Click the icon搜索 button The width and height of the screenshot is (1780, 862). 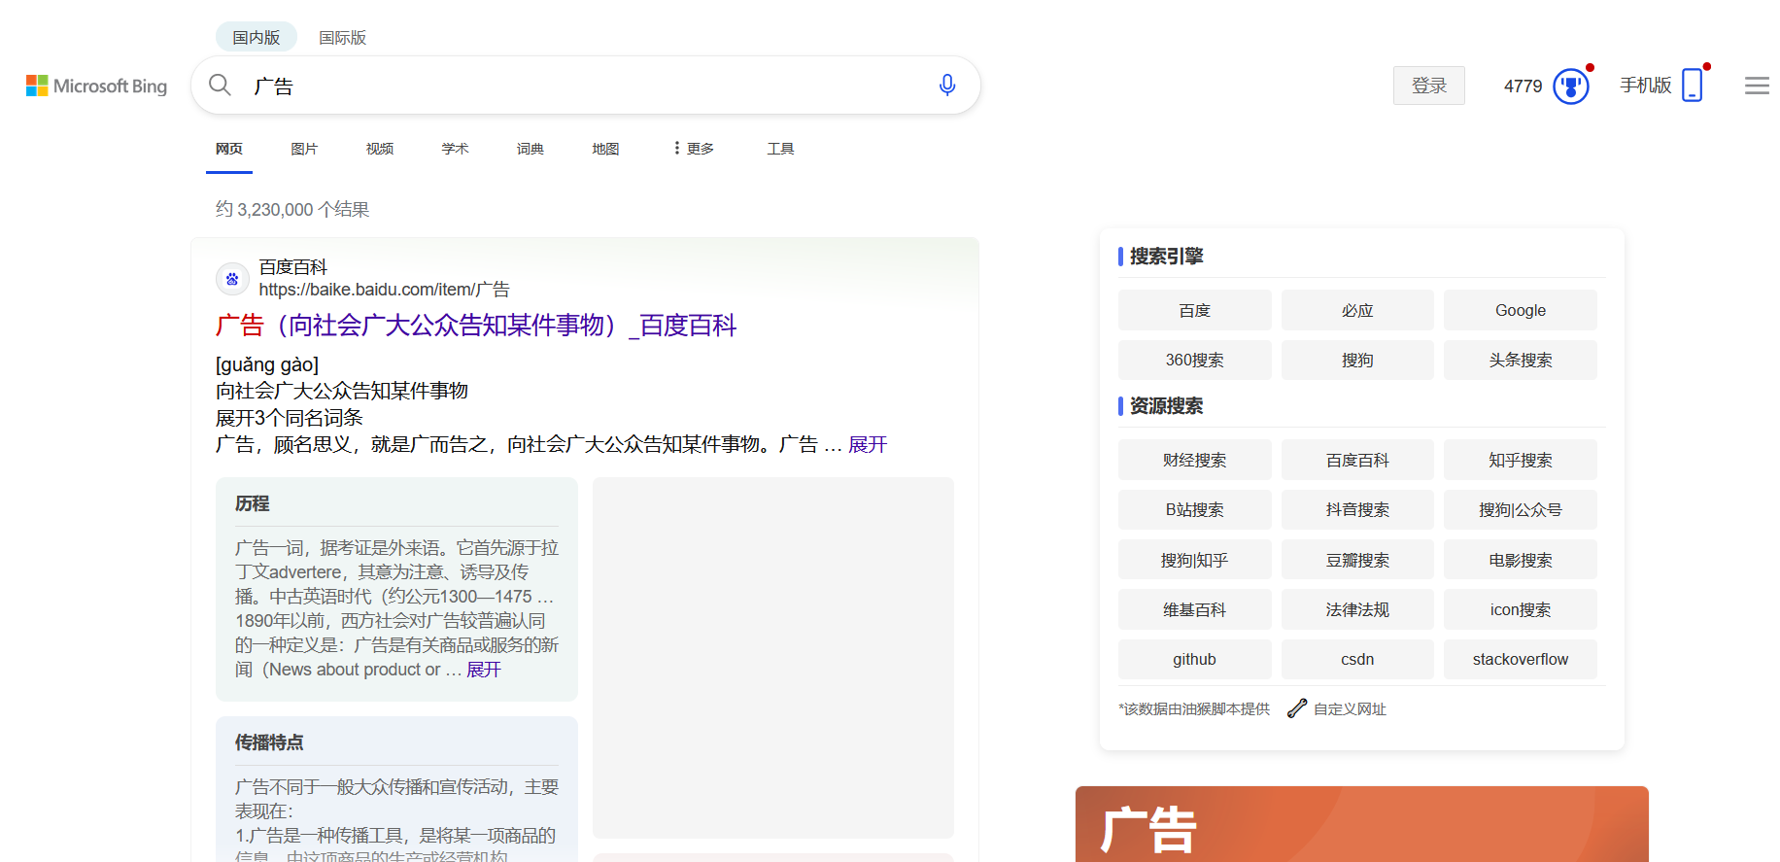1521,609
